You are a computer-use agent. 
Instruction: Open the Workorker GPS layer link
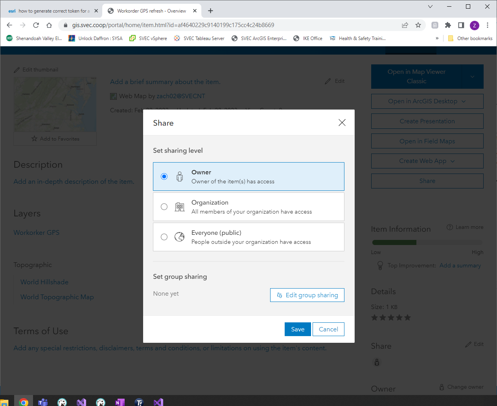click(x=36, y=232)
